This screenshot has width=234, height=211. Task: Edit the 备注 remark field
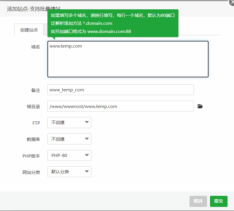[121, 90]
